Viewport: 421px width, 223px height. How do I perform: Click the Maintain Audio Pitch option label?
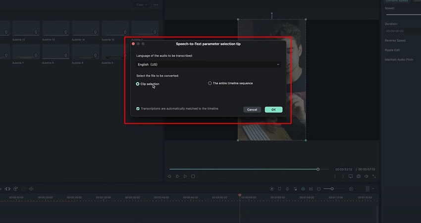pos(399,59)
